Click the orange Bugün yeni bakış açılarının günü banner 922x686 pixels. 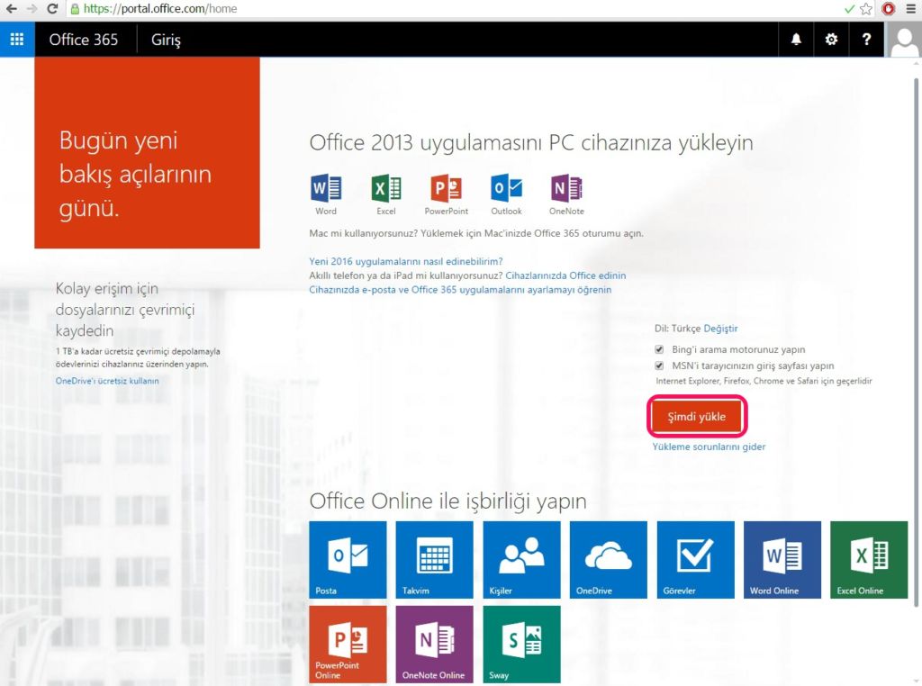pyautogui.click(x=147, y=153)
